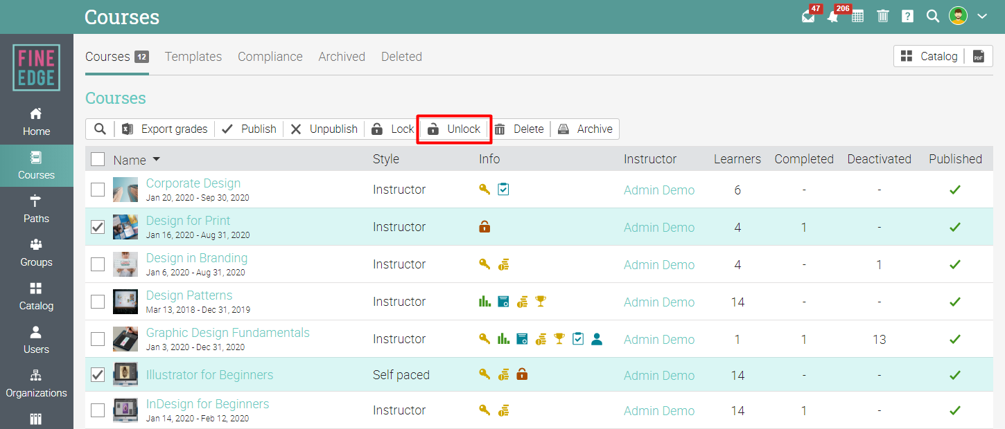Click the bar chart icon in Design Patterns row
1005x429 pixels.
484,301
